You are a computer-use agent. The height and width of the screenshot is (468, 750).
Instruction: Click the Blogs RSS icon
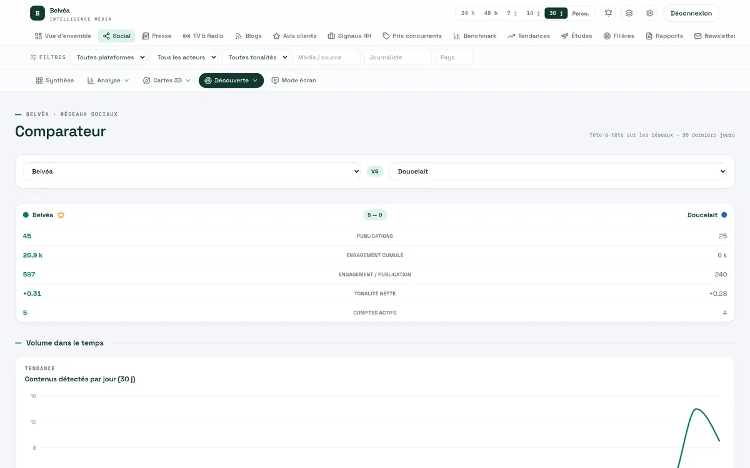238,36
